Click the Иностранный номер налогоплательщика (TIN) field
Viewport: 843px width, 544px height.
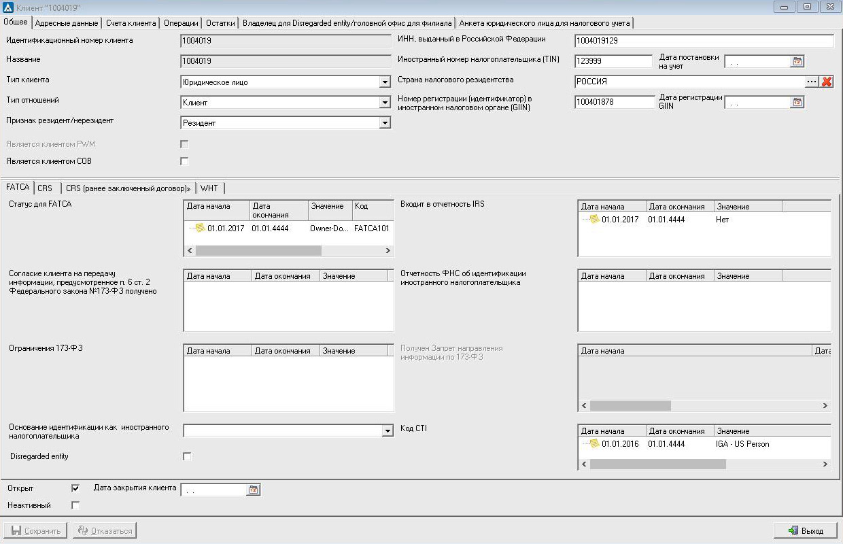(613, 61)
